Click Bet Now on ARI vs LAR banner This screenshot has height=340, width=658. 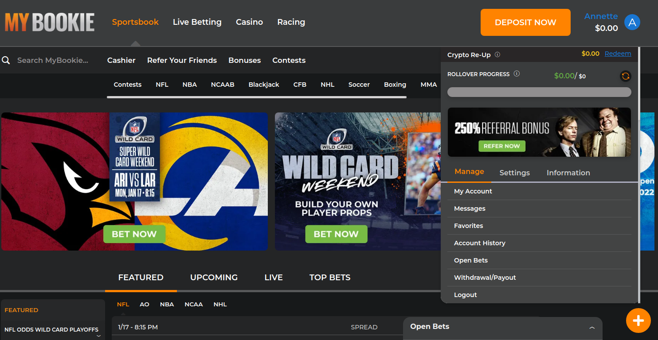point(134,234)
